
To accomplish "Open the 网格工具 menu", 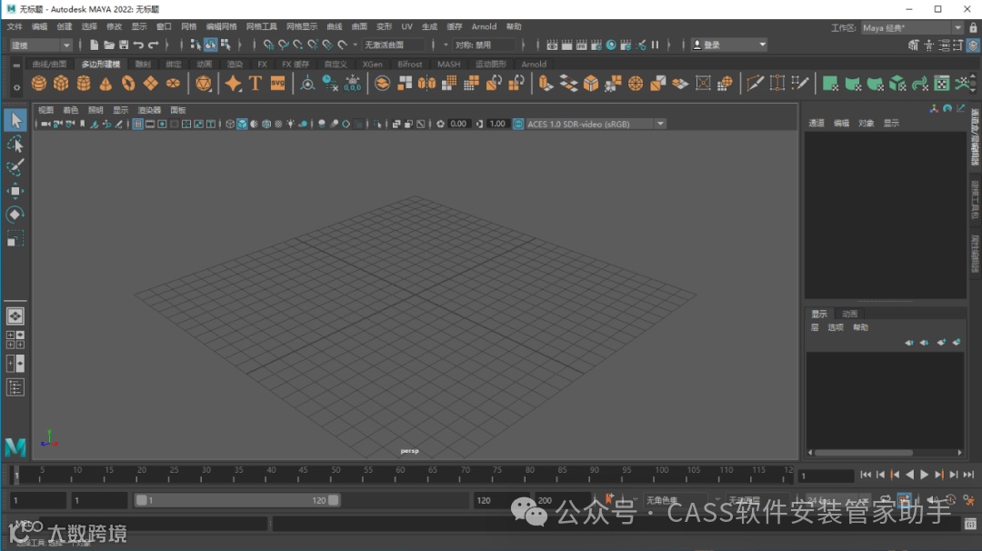I will coord(261,26).
